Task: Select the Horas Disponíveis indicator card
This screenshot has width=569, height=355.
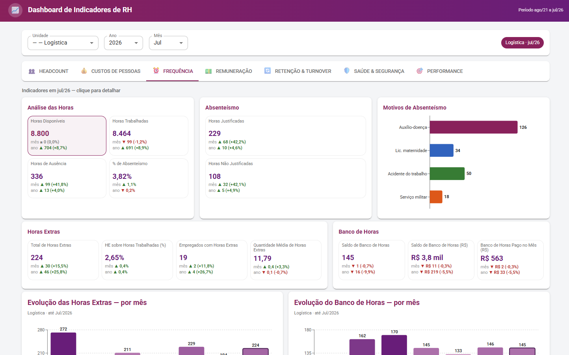Action: 67,136
